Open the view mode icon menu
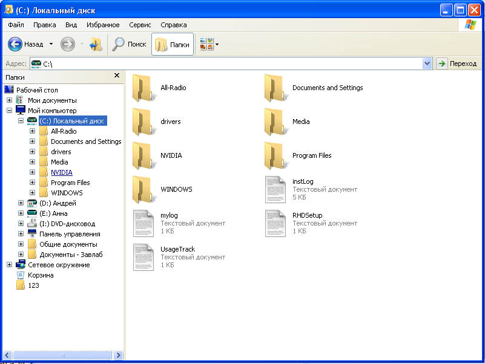Image resolution: width=485 pixels, height=364 pixels. pyautogui.click(x=210, y=44)
